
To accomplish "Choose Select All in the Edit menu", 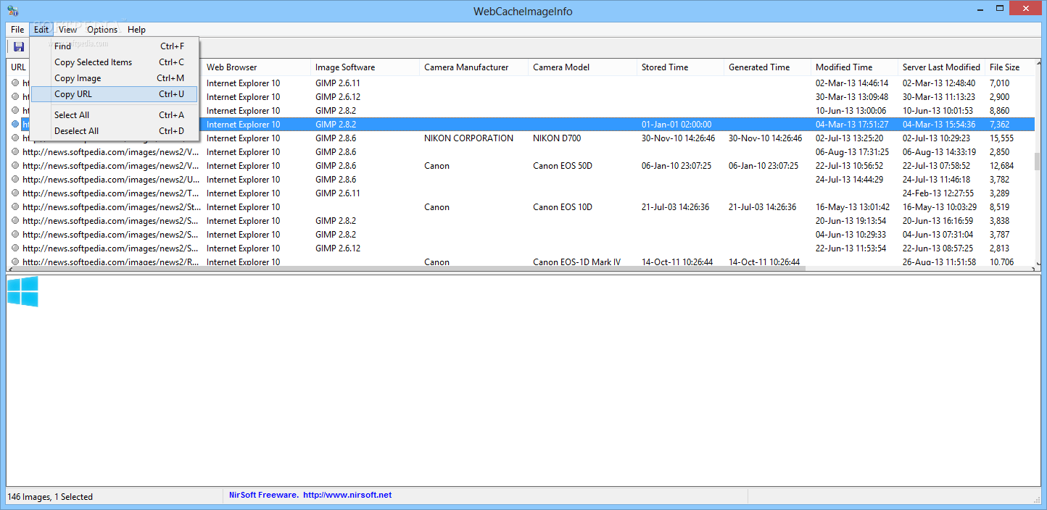I will pos(115,115).
